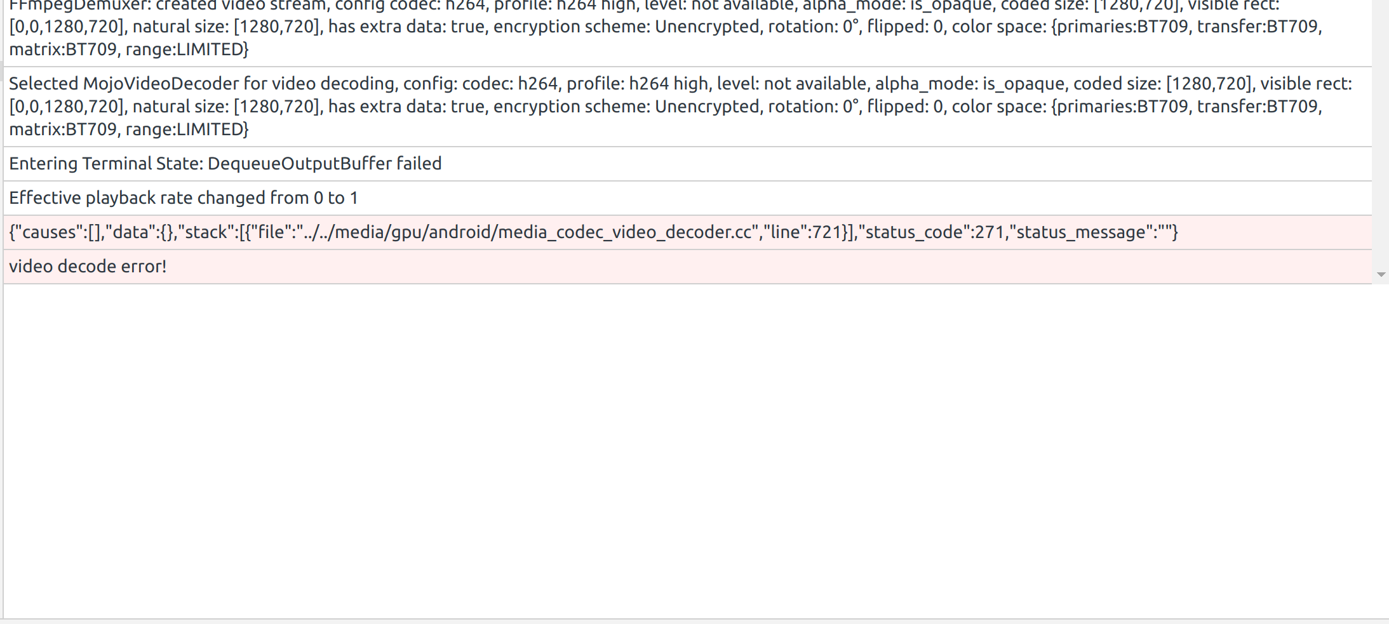
Task: Click the scrollbar down arrow
Action: [x=1381, y=275]
